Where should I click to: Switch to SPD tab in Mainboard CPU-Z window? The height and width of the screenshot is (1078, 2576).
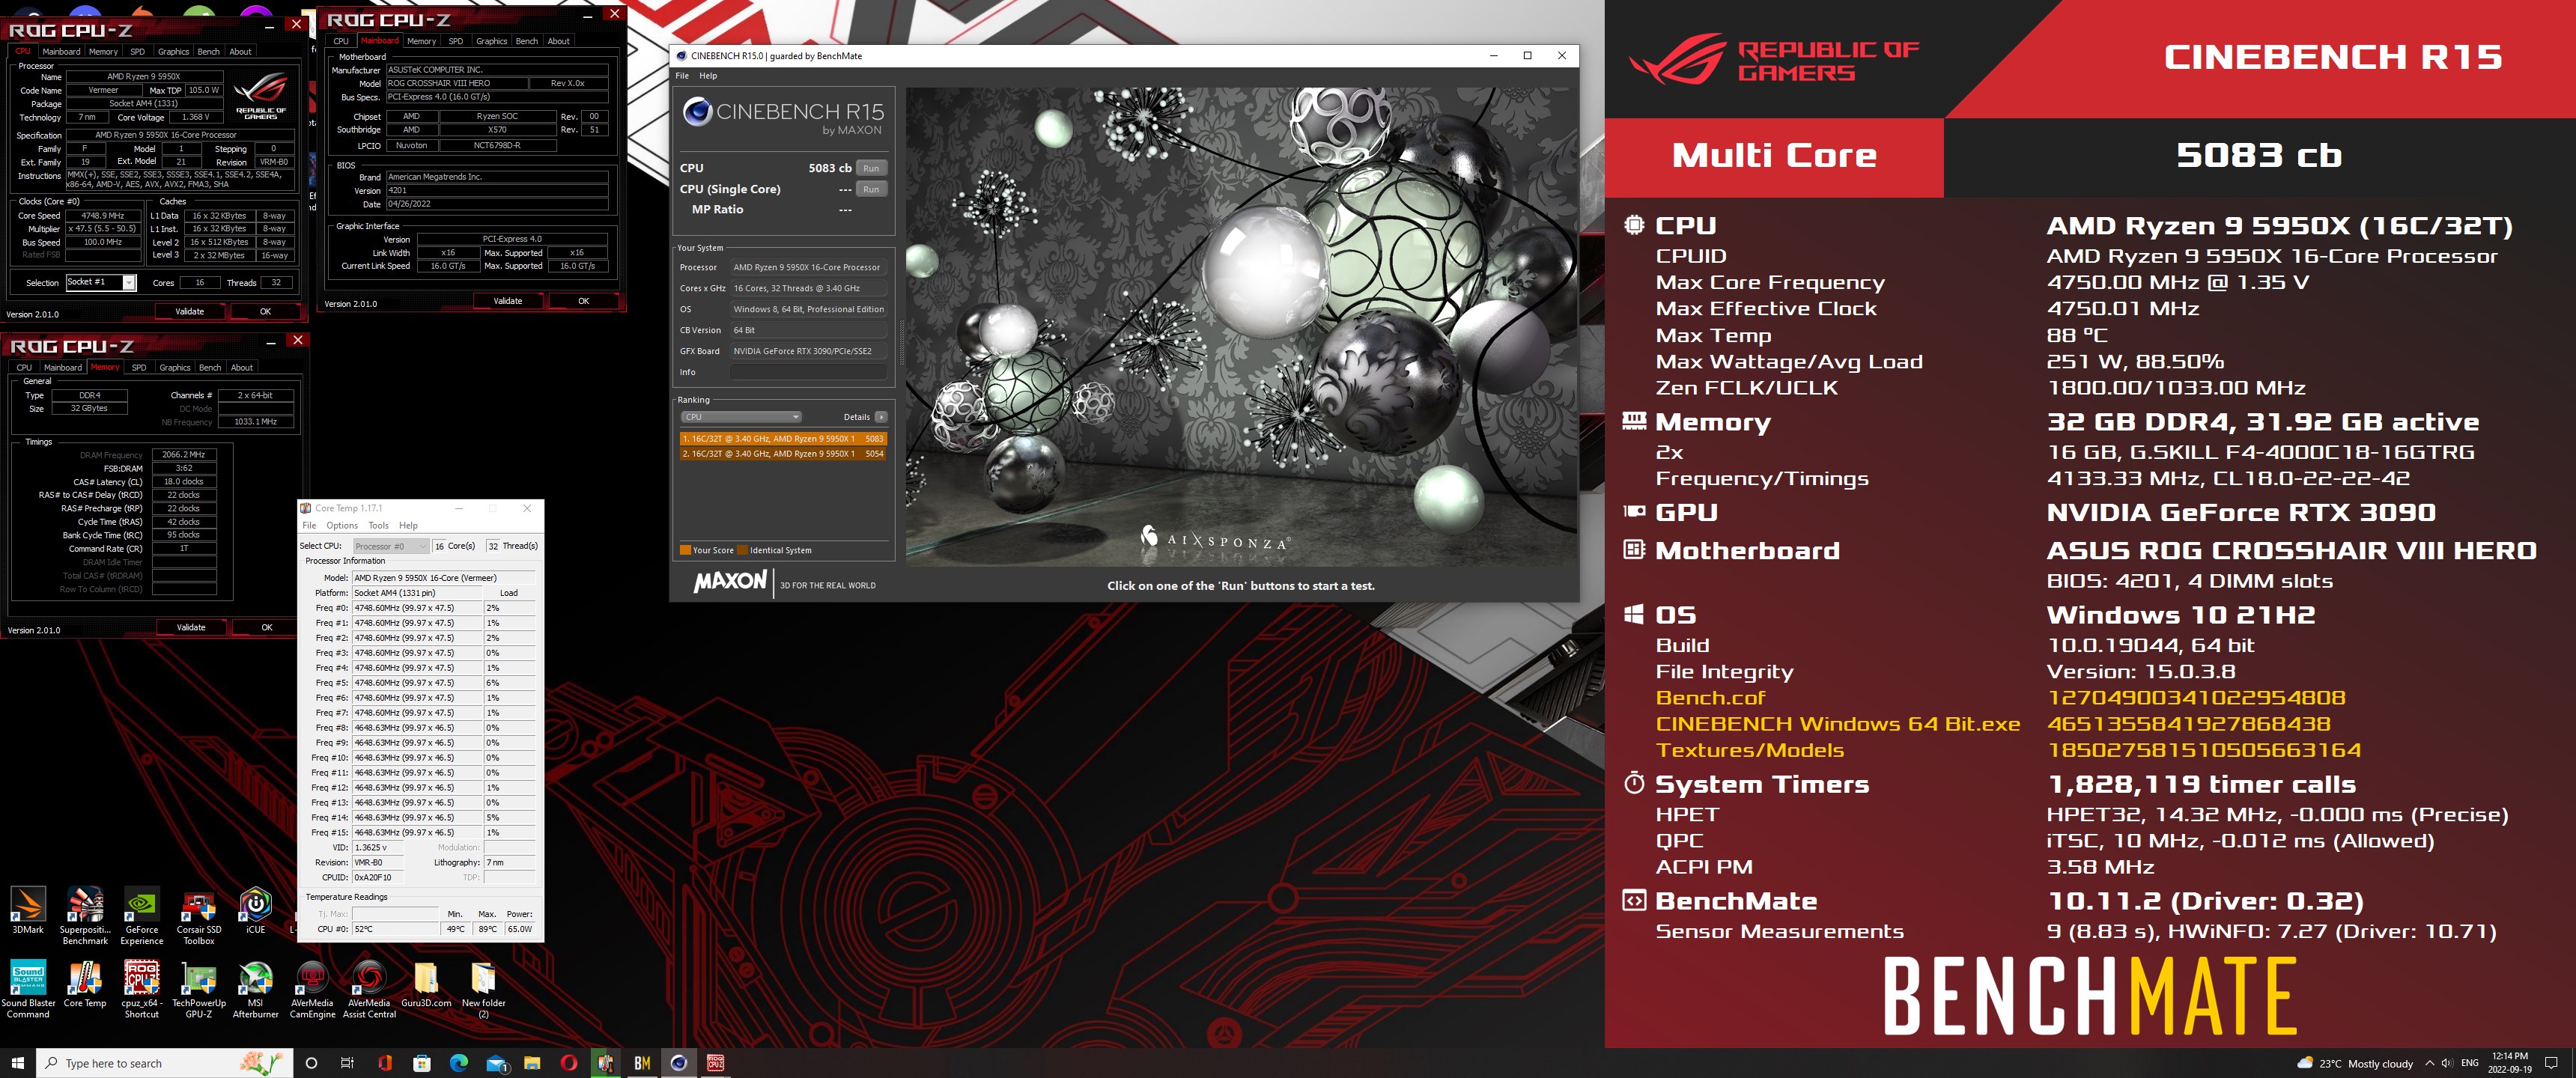tap(455, 41)
